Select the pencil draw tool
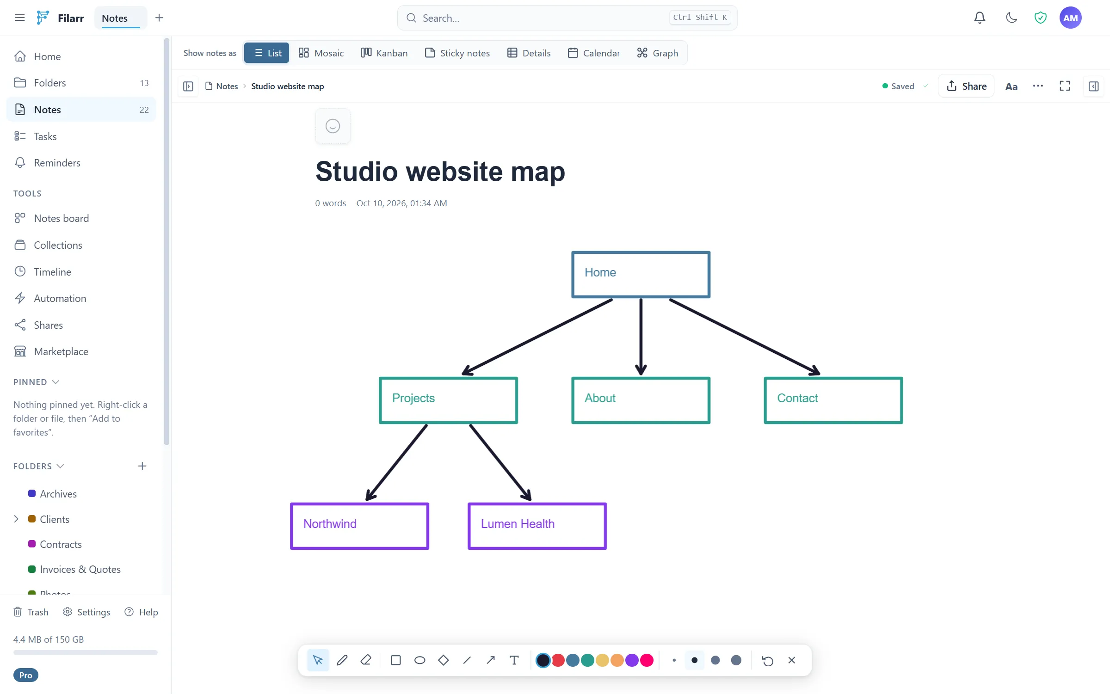This screenshot has height=694, width=1110. 342,660
